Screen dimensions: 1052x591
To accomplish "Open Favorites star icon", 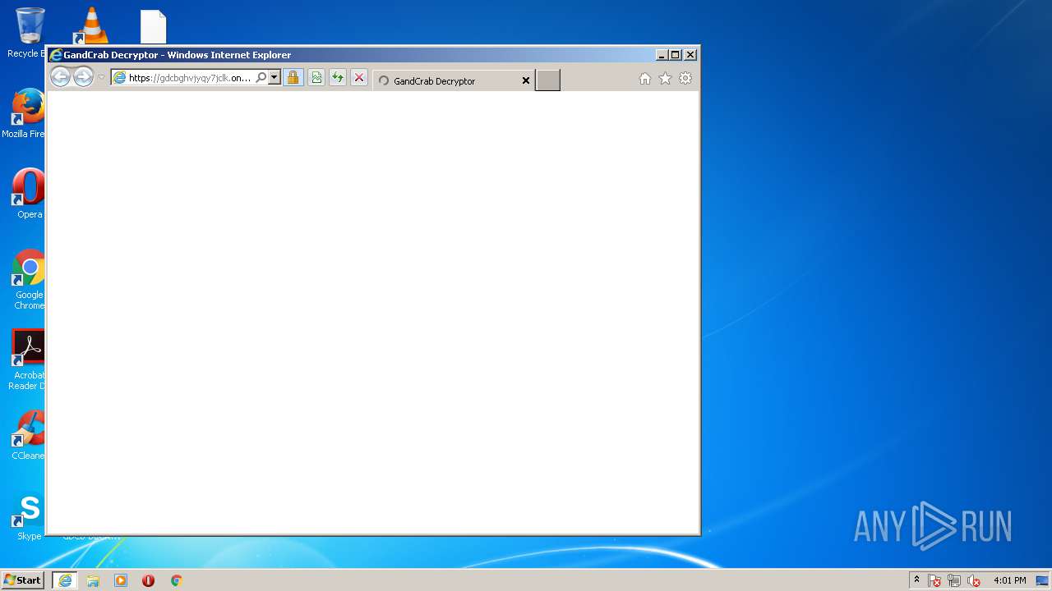I will pos(665,78).
